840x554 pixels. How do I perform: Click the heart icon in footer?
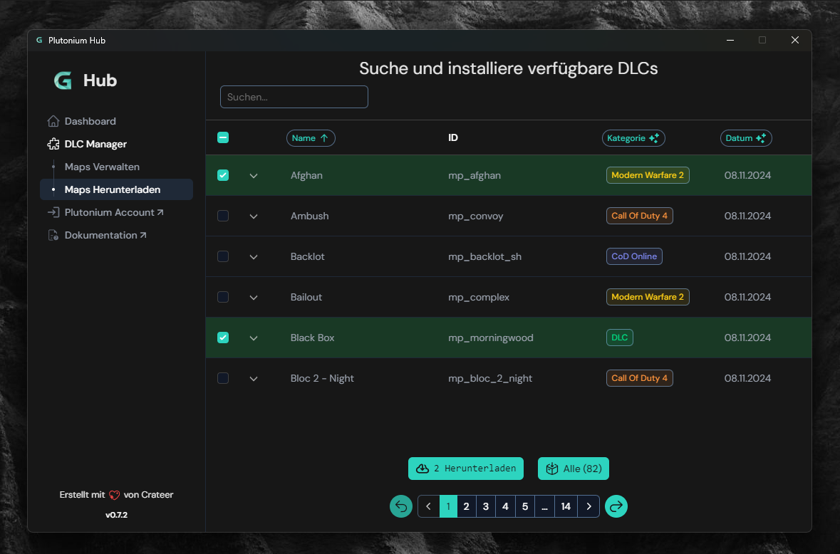point(114,495)
